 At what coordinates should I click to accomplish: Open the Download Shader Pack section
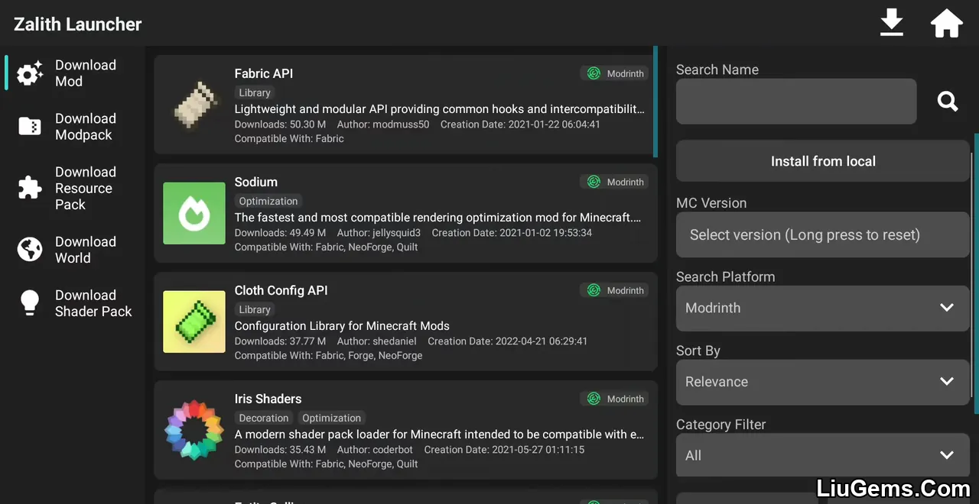tap(73, 303)
